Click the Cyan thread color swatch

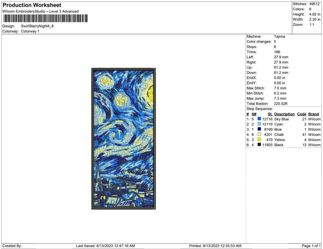[x=259, y=124]
